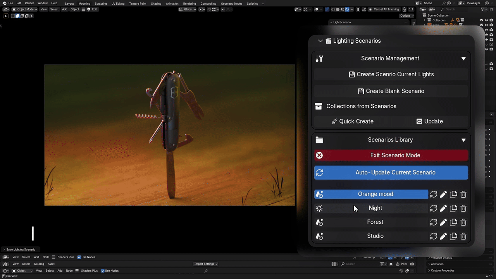Open the Render menu
Screen dimensions: 496x279
(29, 3)
